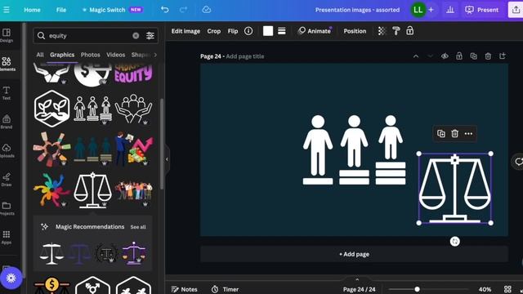The height and width of the screenshot is (294, 523).
Task: Switch to the All tab
Action: pyautogui.click(x=40, y=55)
